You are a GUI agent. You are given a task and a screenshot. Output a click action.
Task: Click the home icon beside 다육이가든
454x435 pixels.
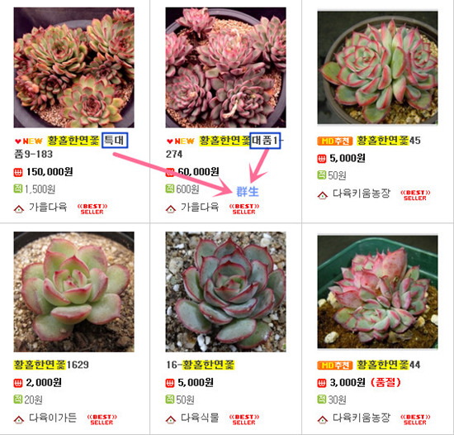(x=19, y=419)
